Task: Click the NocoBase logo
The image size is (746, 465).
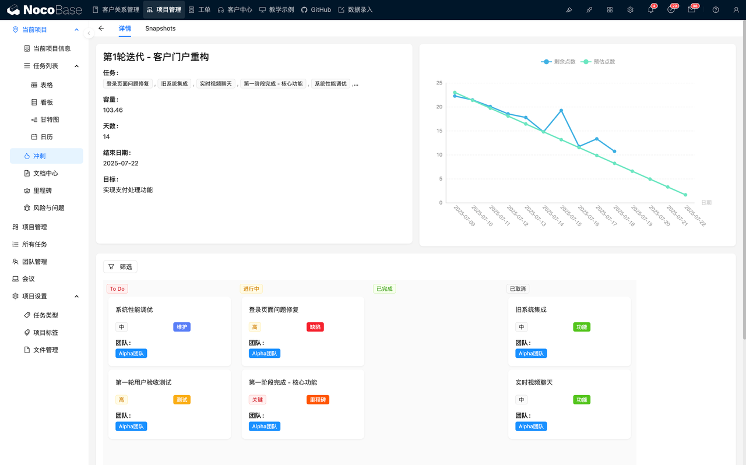Action: point(44,10)
